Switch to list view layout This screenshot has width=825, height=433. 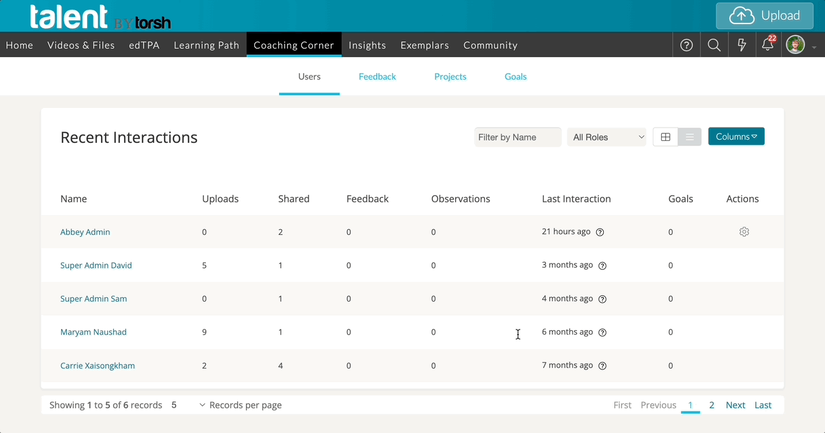[x=690, y=137]
